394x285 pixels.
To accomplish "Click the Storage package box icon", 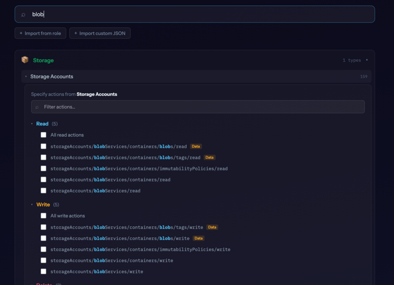I will point(25,60).
